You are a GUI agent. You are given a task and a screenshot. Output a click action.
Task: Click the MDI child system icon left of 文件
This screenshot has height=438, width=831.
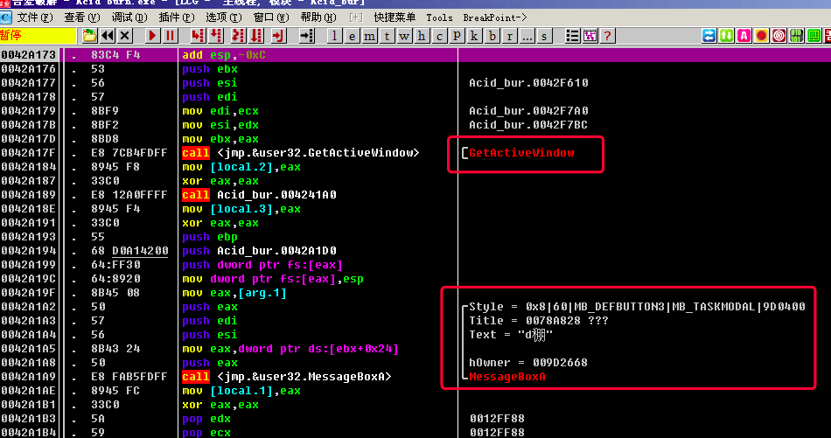(6, 17)
